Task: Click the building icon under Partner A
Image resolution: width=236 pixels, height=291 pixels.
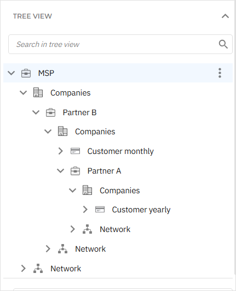Action: pos(87,190)
